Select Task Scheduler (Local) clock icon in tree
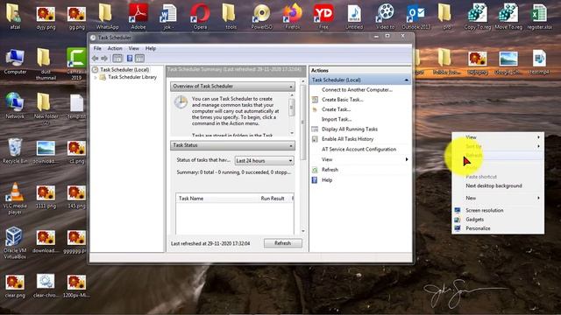Screen dimensions: 561x315 point(95,70)
